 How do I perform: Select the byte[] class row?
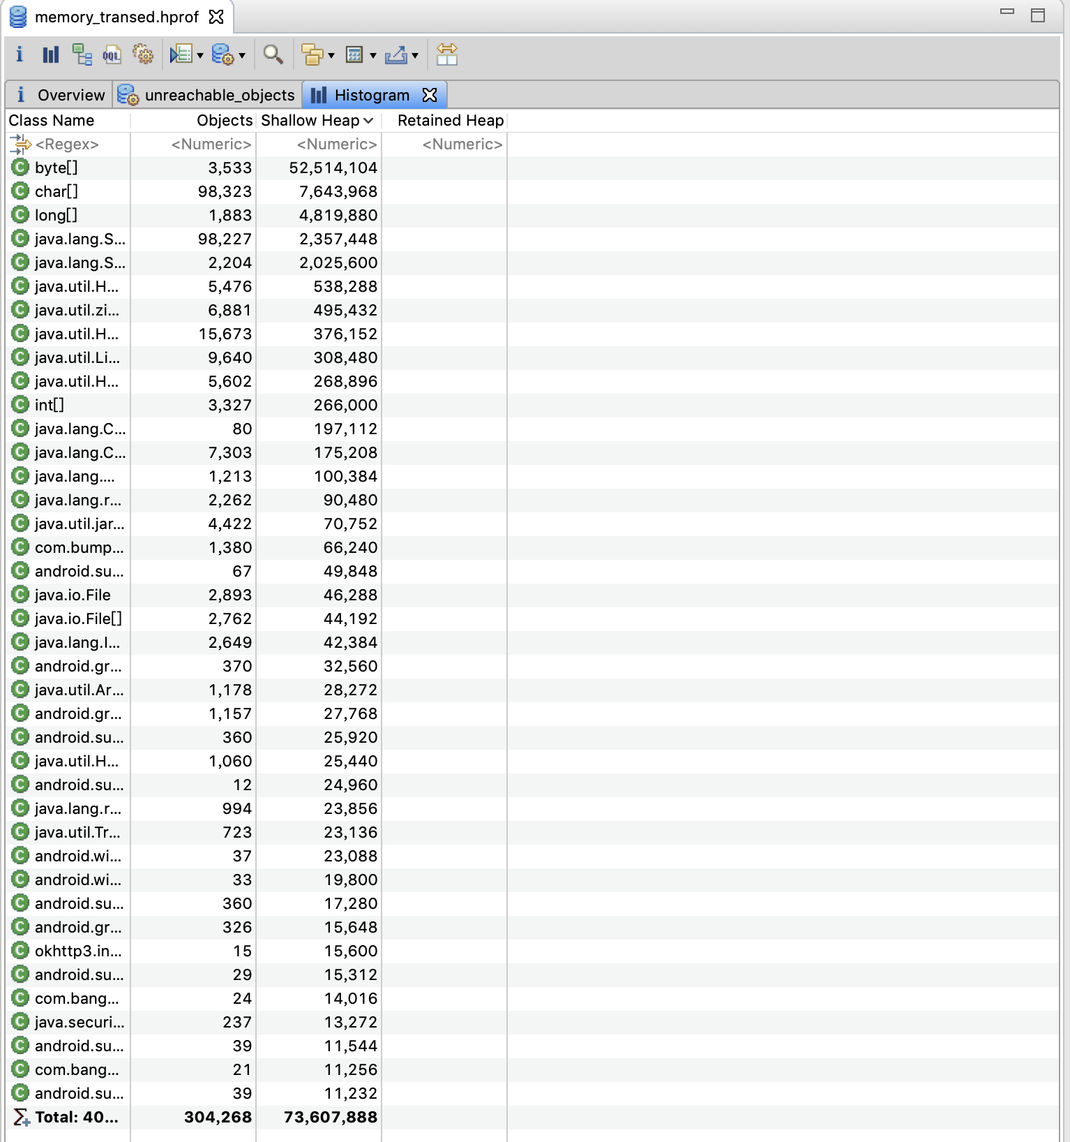[532, 168]
